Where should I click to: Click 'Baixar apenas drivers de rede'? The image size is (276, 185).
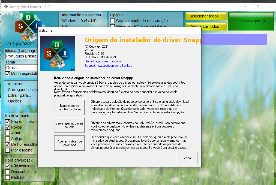(69, 125)
